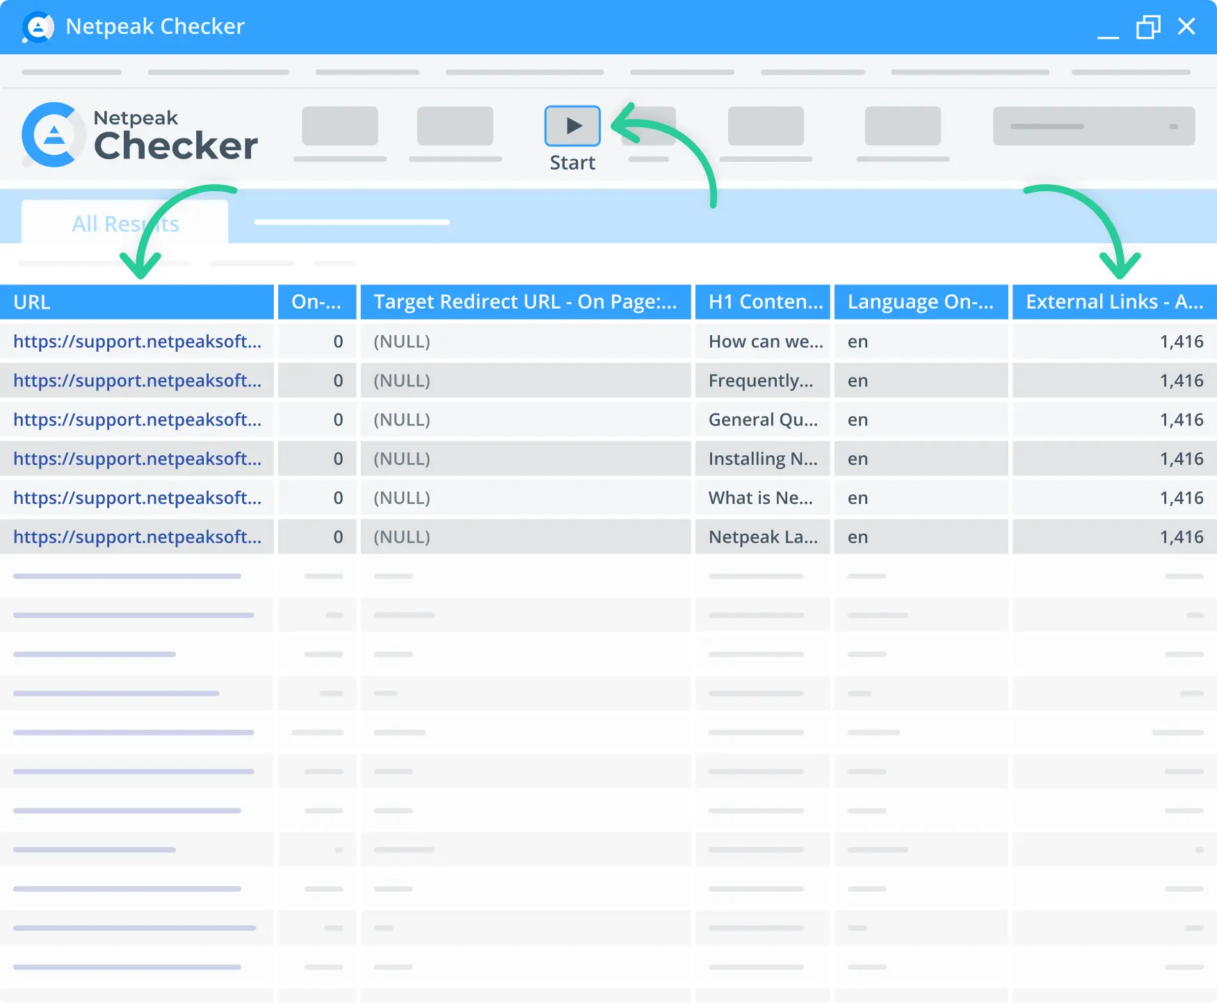Click the URL column header
Screen dimensions: 1217x1003
137,302
